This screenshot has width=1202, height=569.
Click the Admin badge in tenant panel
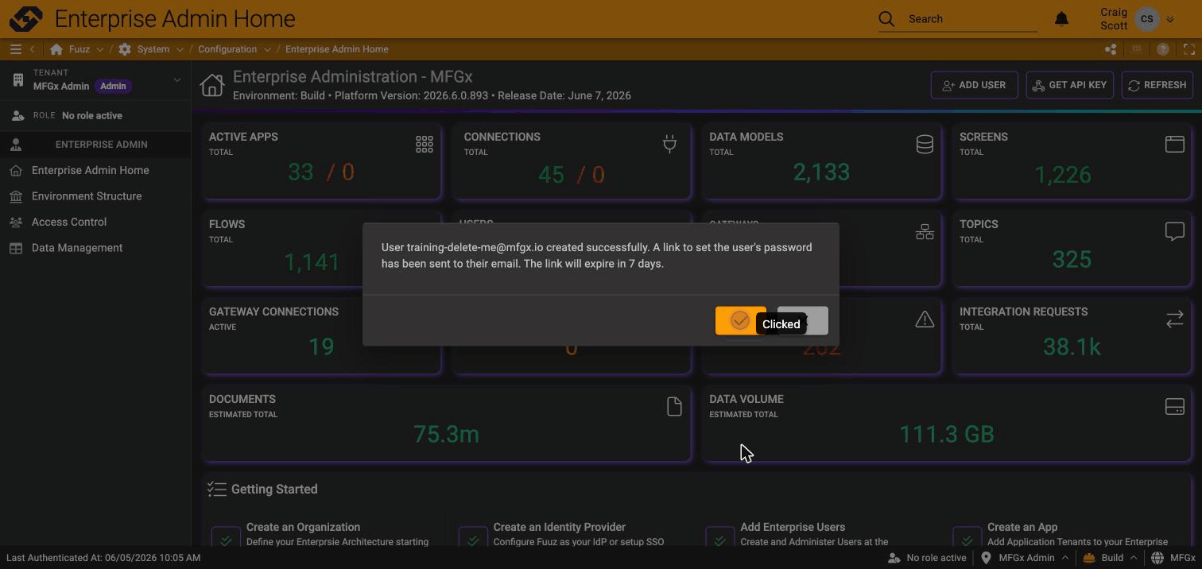pyautogui.click(x=113, y=86)
